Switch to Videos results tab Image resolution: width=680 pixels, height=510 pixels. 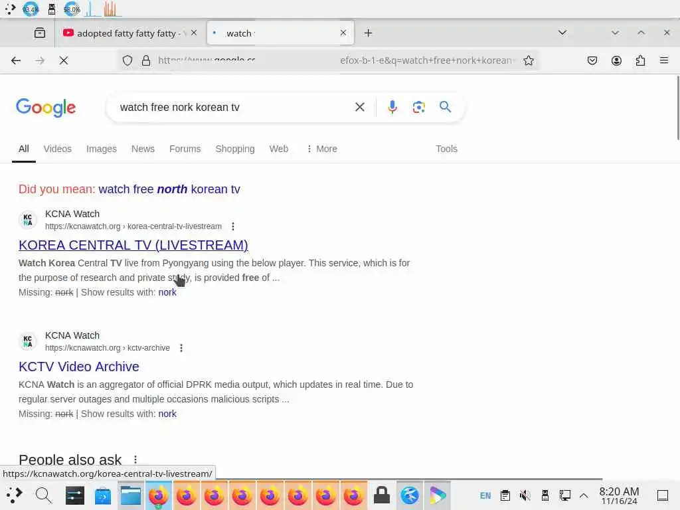pyautogui.click(x=57, y=149)
